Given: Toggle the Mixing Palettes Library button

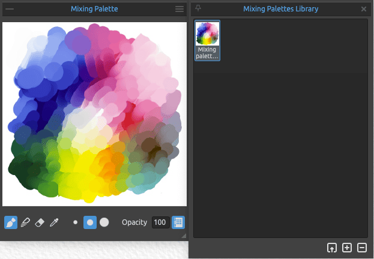Looking at the screenshot, I should point(178,222).
